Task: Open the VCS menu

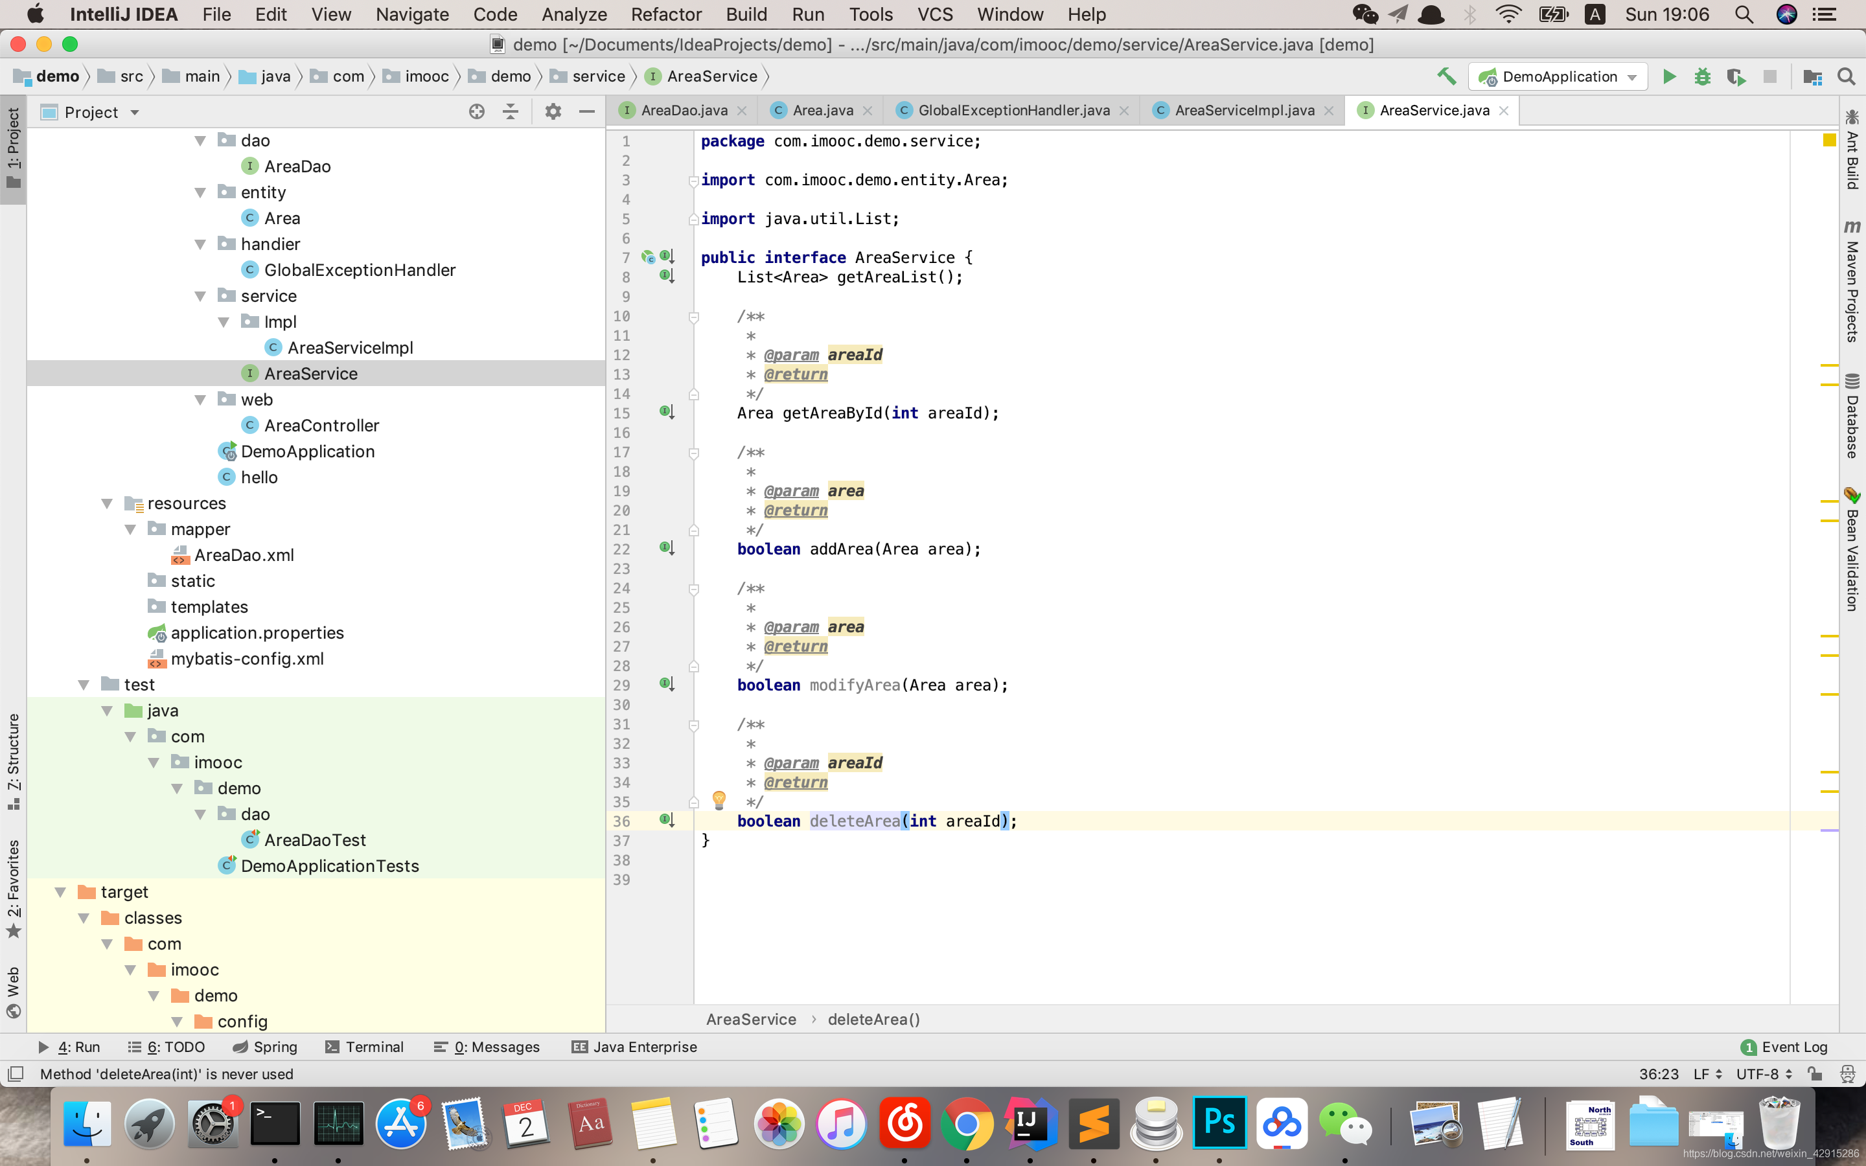Action: [934, 14]
